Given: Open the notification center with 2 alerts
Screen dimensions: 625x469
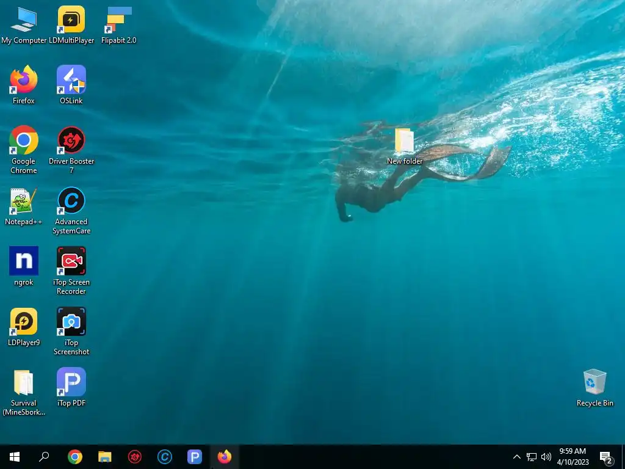Looking at the screenshot, I should pos(606,457).
